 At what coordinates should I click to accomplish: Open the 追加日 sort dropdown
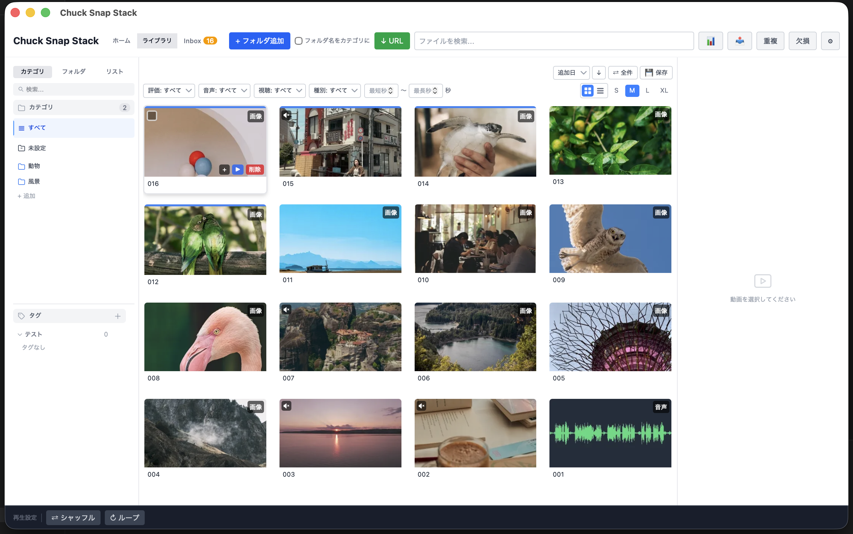pyautogui.click(x=571, y=73)
